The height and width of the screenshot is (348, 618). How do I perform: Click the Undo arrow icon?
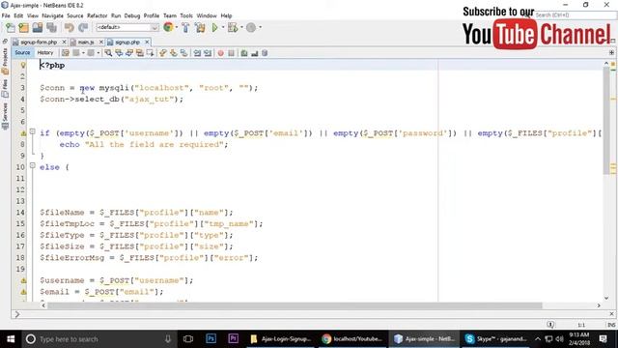pos(70,28)
